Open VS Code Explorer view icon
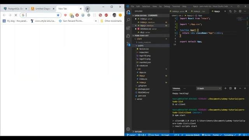Image resolution: width=249 pixels, height=140 pixels. (x=128, y=12)
